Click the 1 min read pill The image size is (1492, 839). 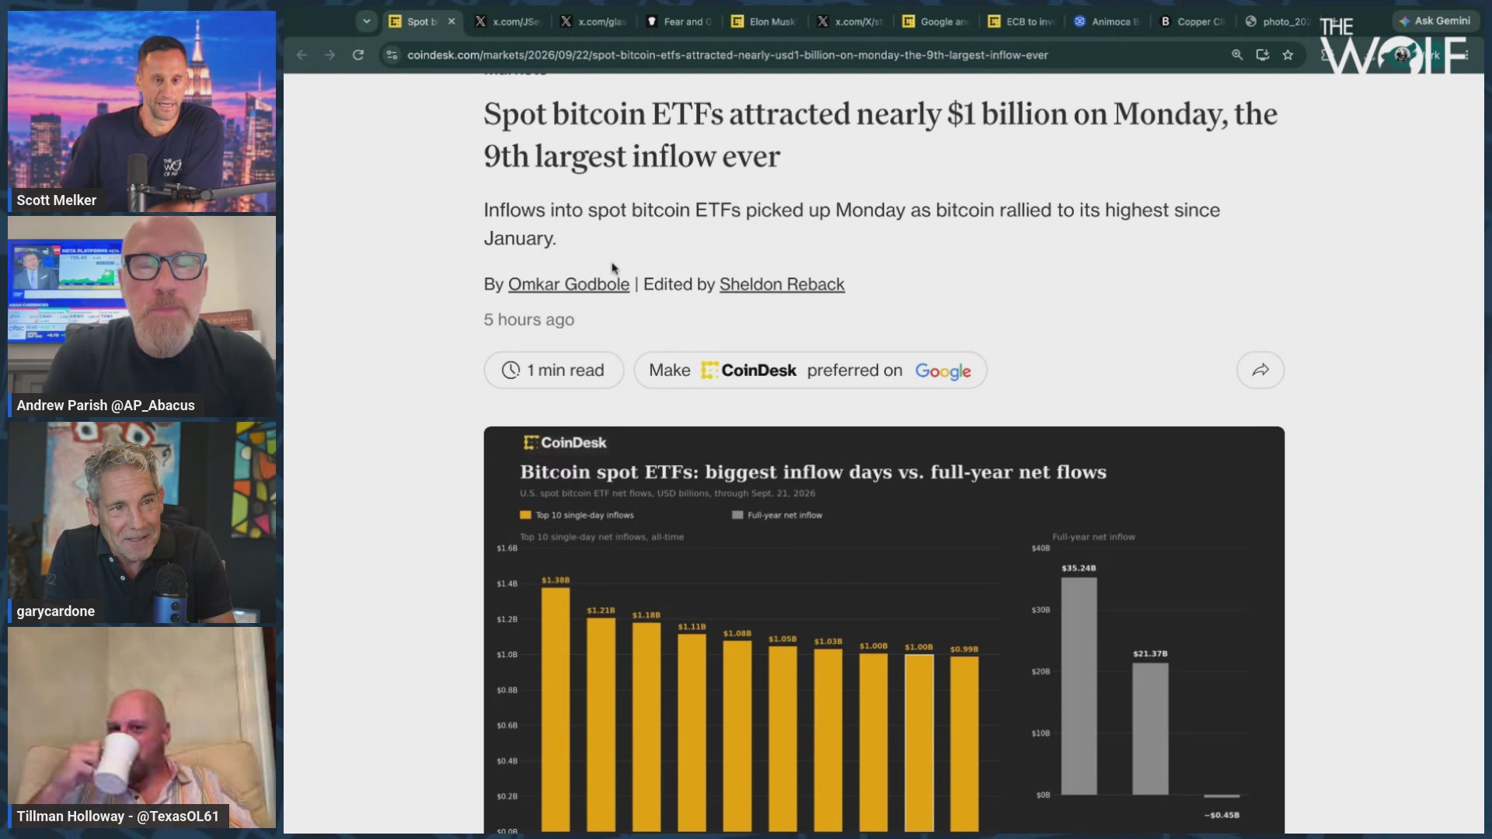click(553, 371)
